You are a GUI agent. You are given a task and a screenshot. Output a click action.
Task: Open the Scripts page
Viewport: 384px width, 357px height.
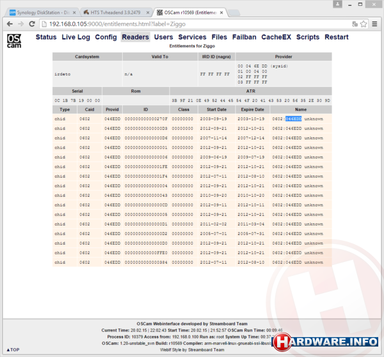(x=308, y=37)
